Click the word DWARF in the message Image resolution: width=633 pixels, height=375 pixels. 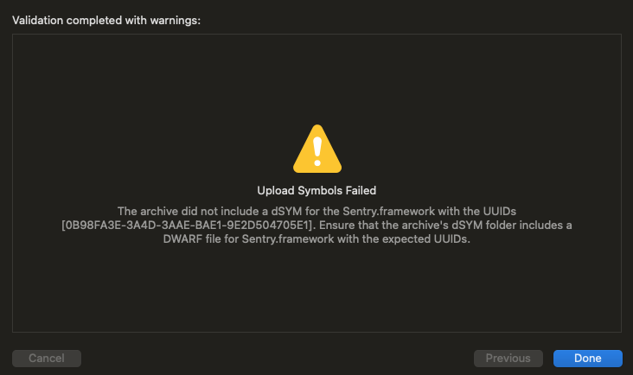182,239
